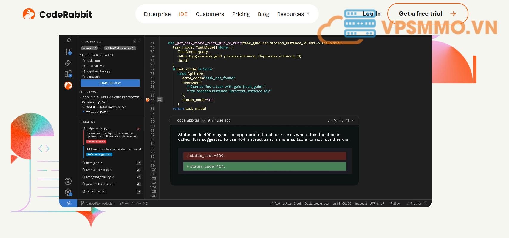Click the notification bell in the status bar
This screenshot has height=238, width=509.
[425, 204]
